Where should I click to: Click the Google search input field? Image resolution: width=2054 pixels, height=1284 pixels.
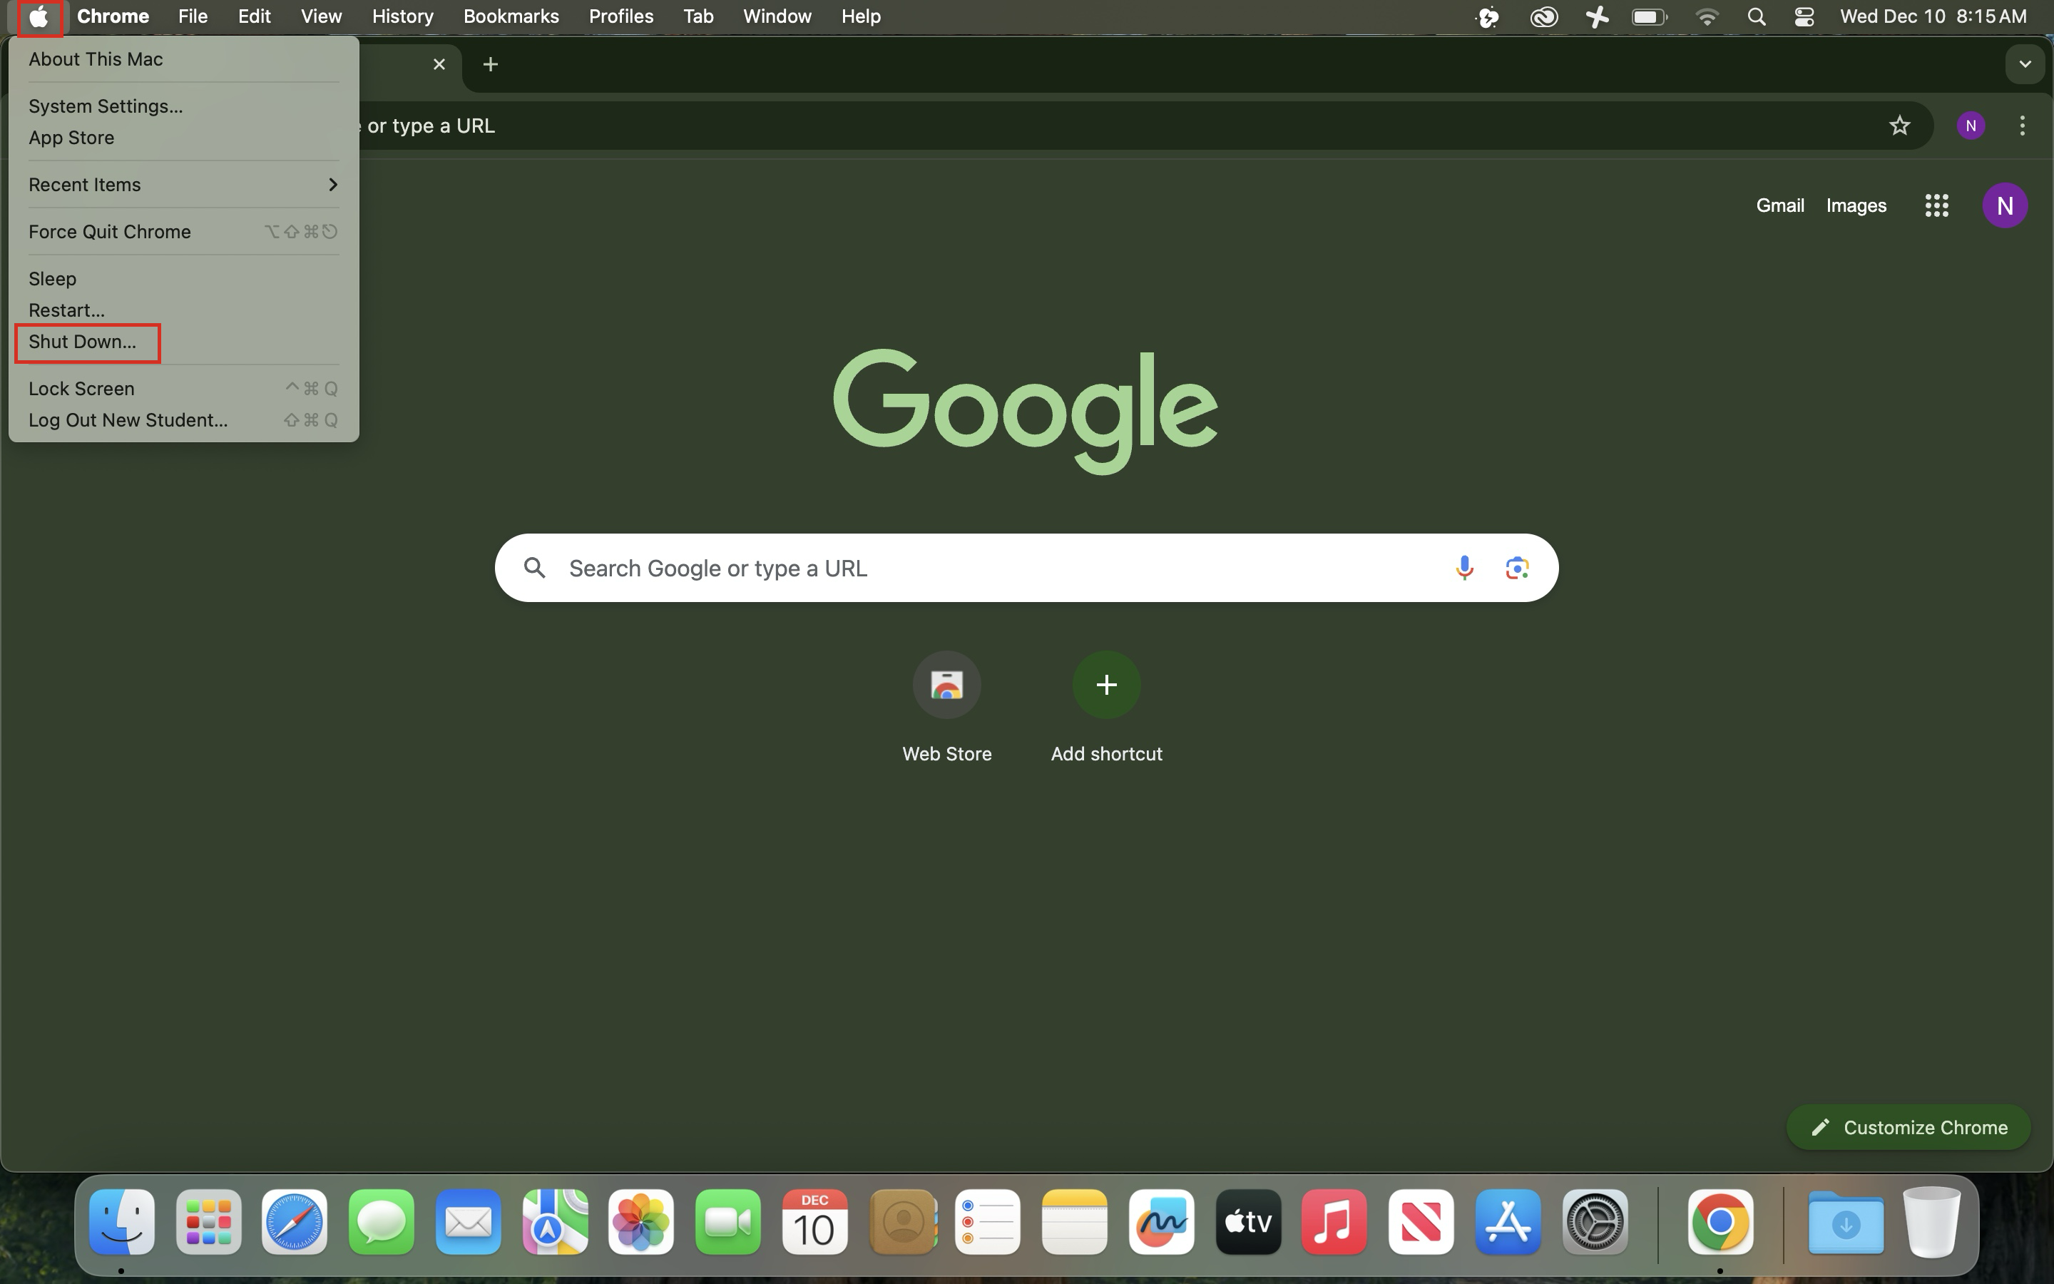[x=976, y=567]
